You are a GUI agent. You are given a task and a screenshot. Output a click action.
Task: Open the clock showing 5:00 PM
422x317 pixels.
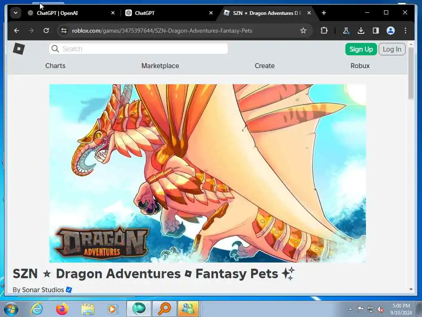point(401,309)
